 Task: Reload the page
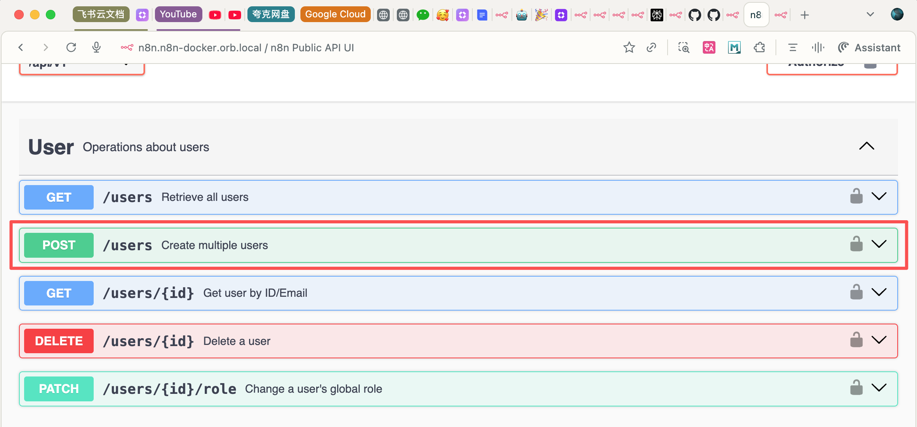coord(71,48)
